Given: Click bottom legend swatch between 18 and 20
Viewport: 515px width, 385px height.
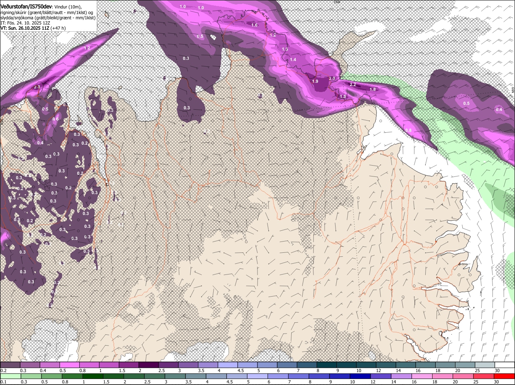Looking at the screenshot, I should tap(443, 377).
